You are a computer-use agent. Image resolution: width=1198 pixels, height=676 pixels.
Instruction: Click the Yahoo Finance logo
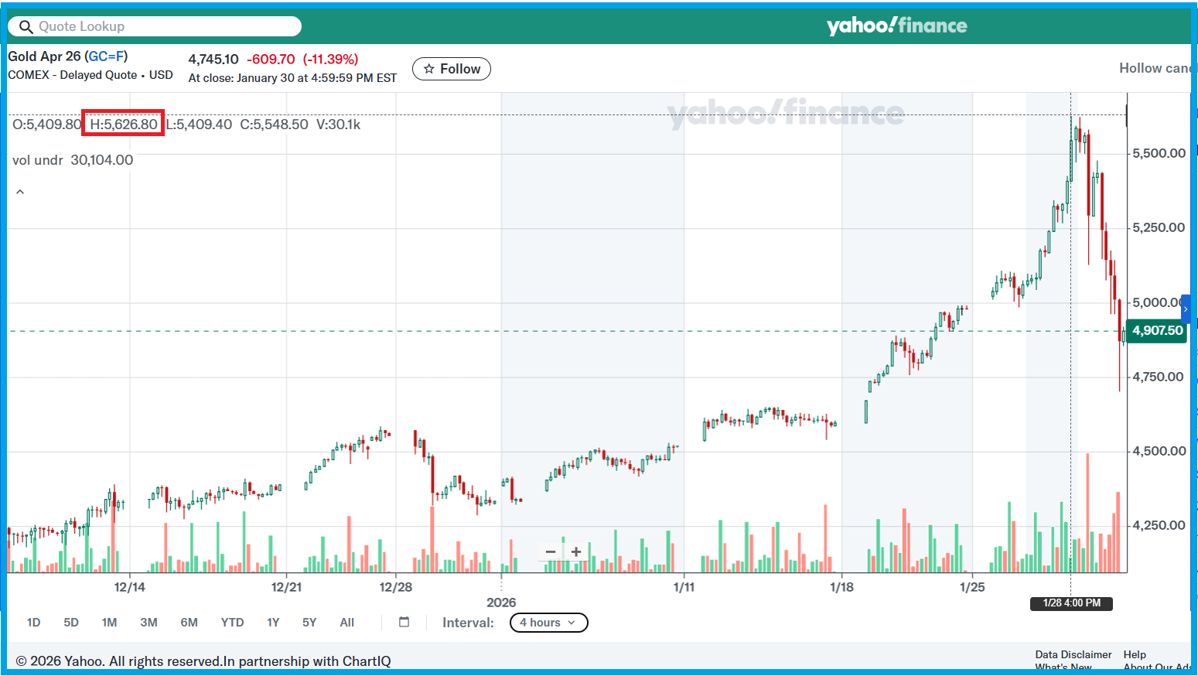pos(896,26)
